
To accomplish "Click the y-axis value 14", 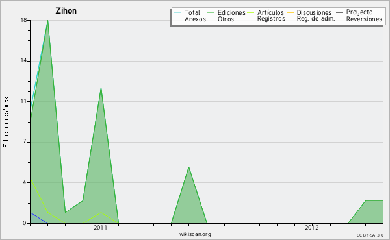I will (23, 60).
